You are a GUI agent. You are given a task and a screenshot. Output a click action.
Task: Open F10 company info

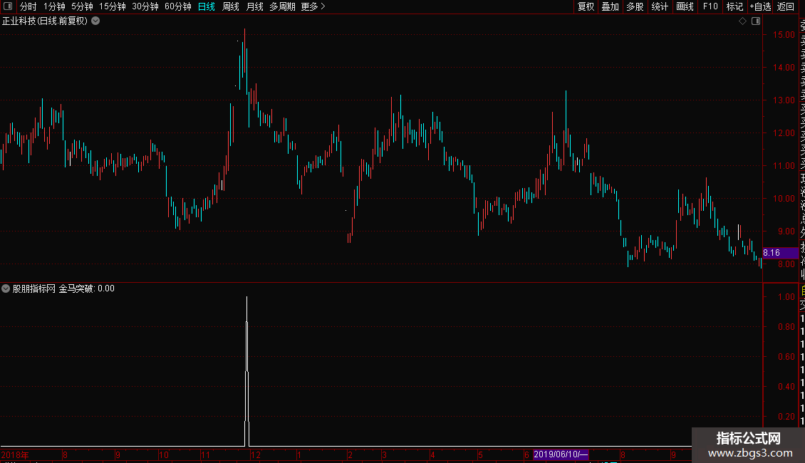(710, 6)
